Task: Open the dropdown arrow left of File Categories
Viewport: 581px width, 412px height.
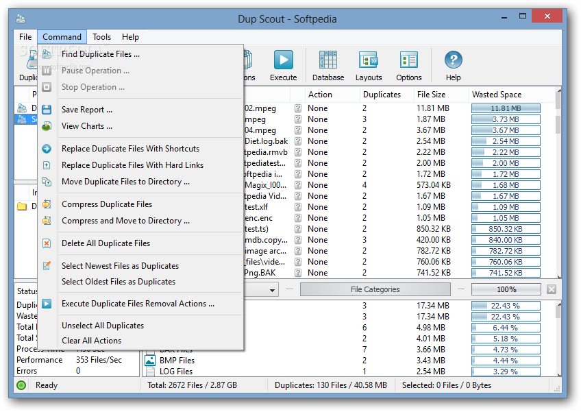Action: (x=273, y=290)
